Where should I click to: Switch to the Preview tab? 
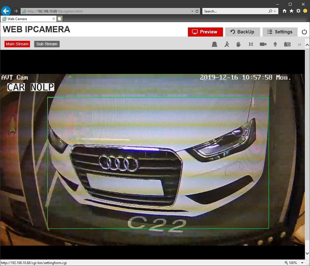(205, 32)
